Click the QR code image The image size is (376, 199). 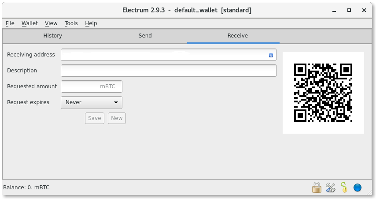(323, 93)
